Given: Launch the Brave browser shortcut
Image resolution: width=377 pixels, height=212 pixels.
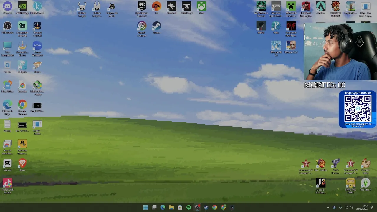Looking at the screenshot, I should [x=22, y=165].
